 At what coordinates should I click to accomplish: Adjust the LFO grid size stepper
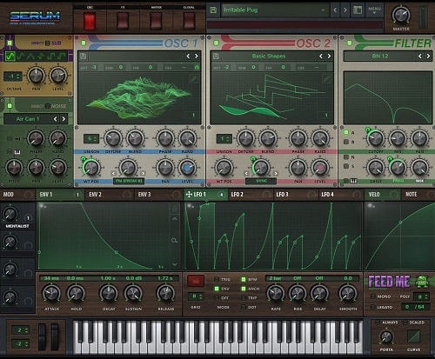click(x=196, y=296)
